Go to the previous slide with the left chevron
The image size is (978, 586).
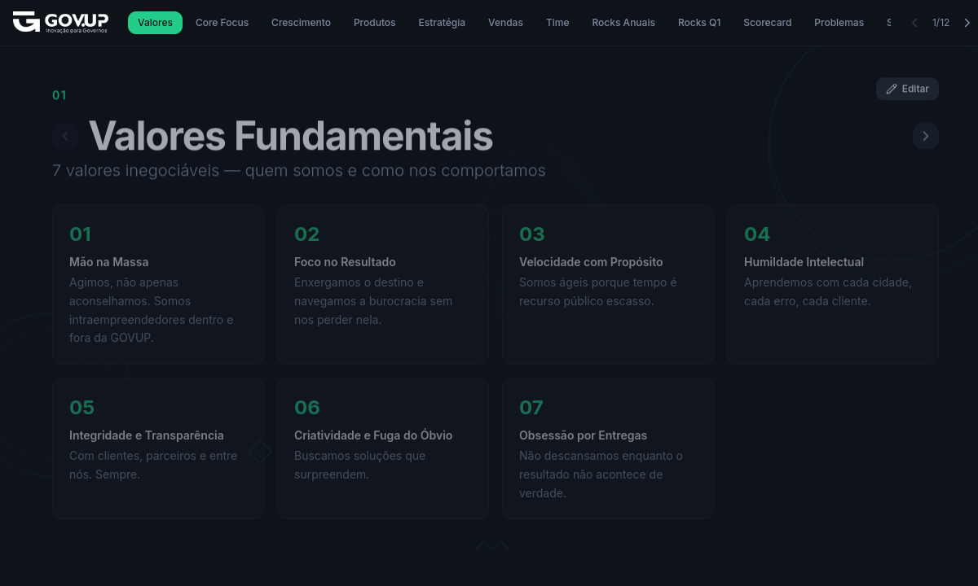tap(65, 136)
